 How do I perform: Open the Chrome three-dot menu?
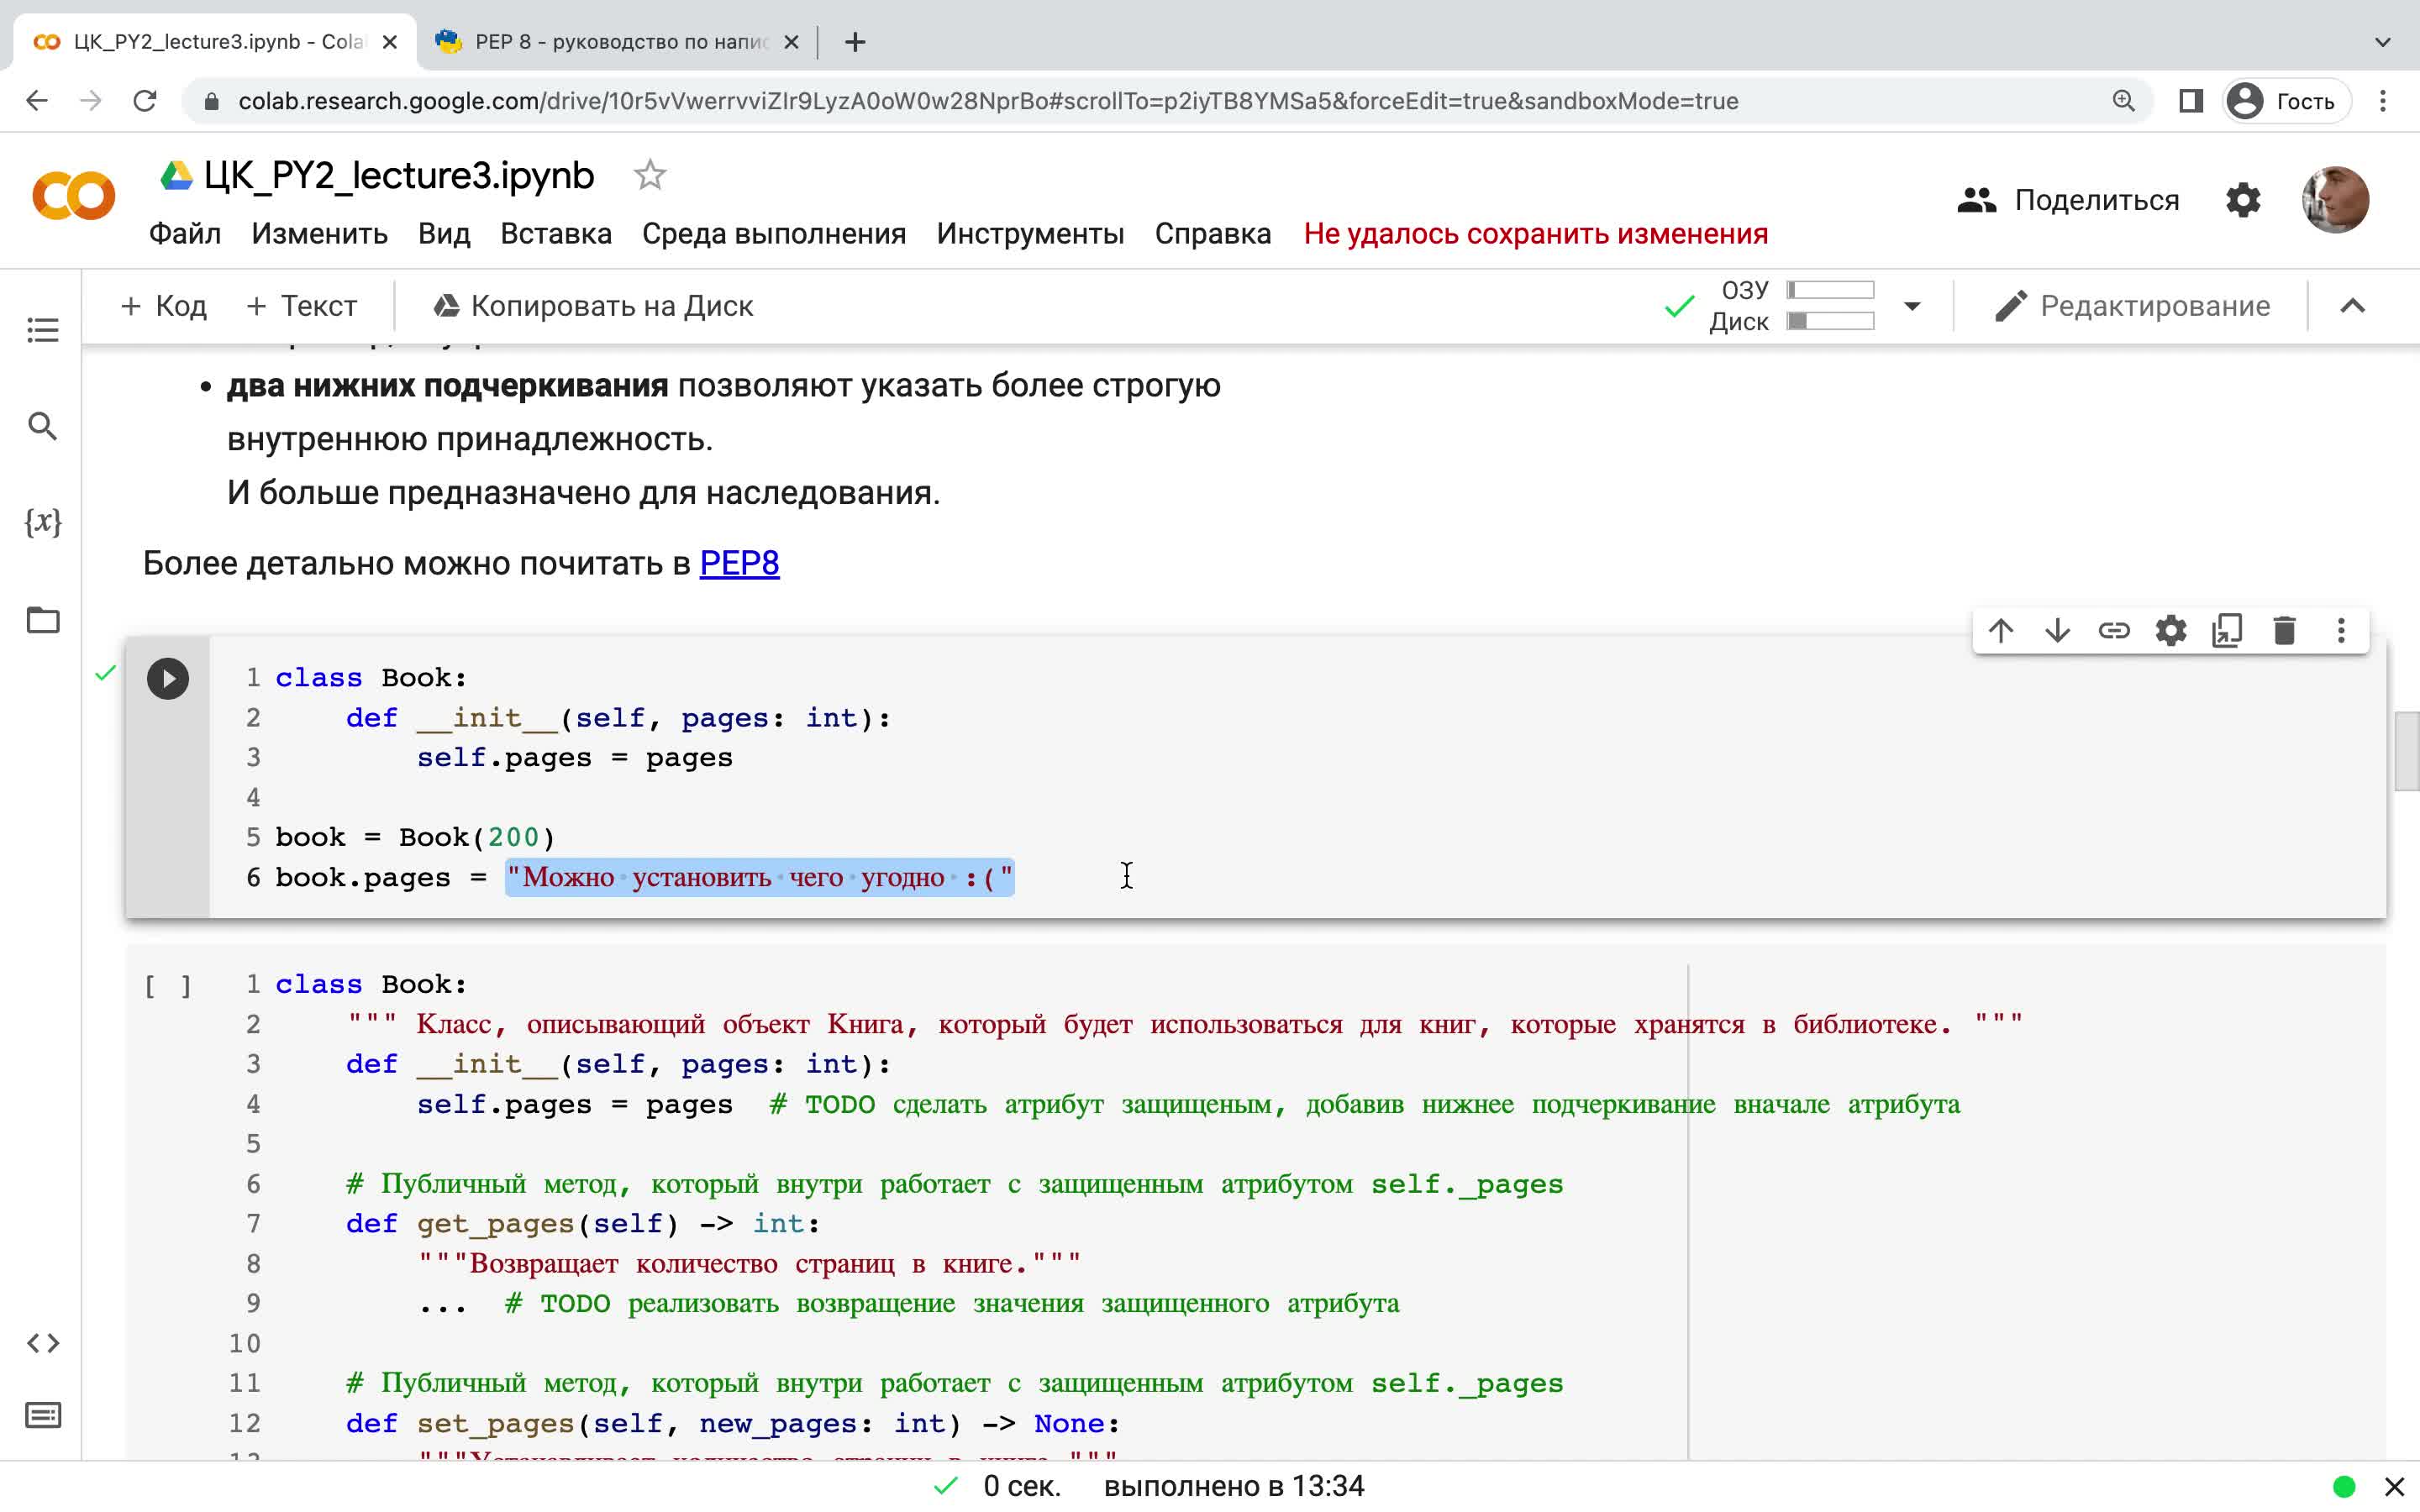pos(2383,101)
